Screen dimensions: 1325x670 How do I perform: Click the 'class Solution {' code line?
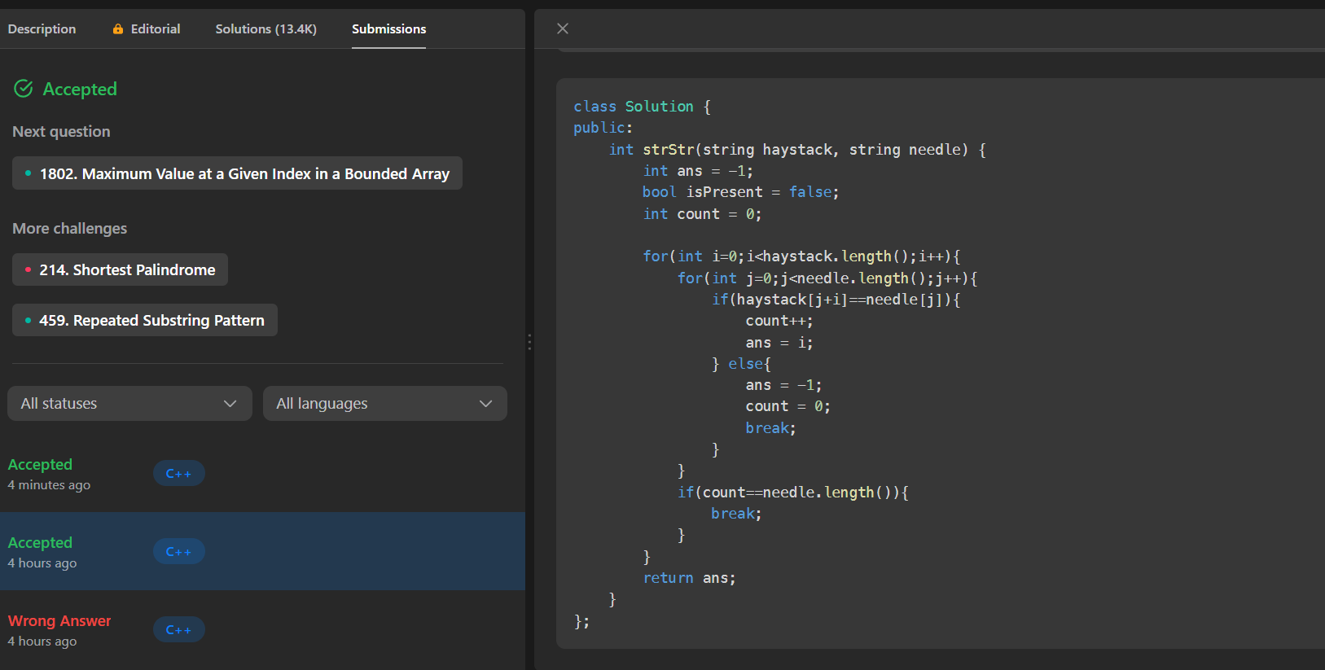642,107
